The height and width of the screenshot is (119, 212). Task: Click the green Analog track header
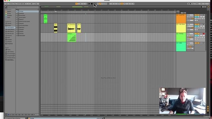[181, 37]
